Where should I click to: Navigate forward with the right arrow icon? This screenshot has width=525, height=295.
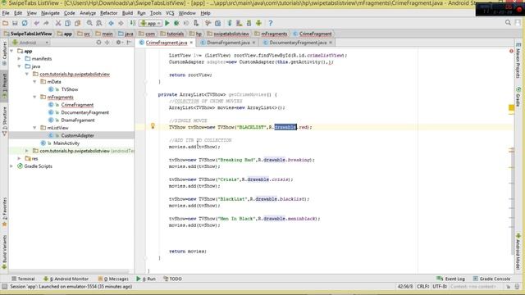[x=121, y=23]
